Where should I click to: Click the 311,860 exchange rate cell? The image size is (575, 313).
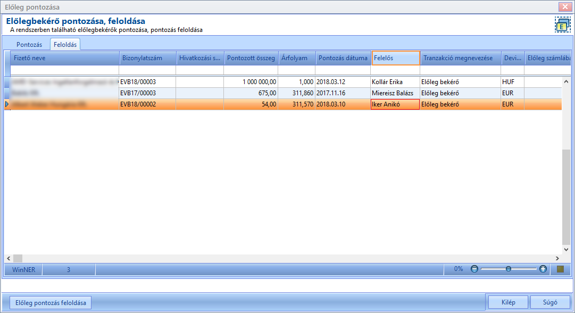[x=297, y=93]
